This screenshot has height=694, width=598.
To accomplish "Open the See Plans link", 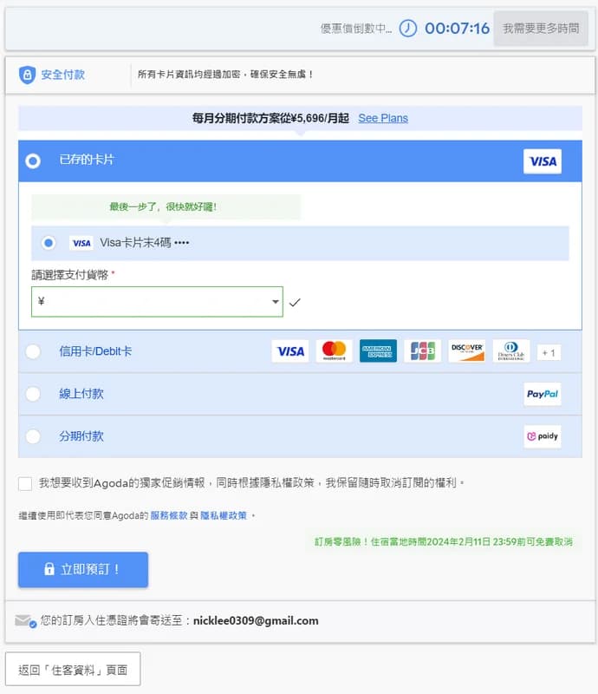I will pos(383,118).
